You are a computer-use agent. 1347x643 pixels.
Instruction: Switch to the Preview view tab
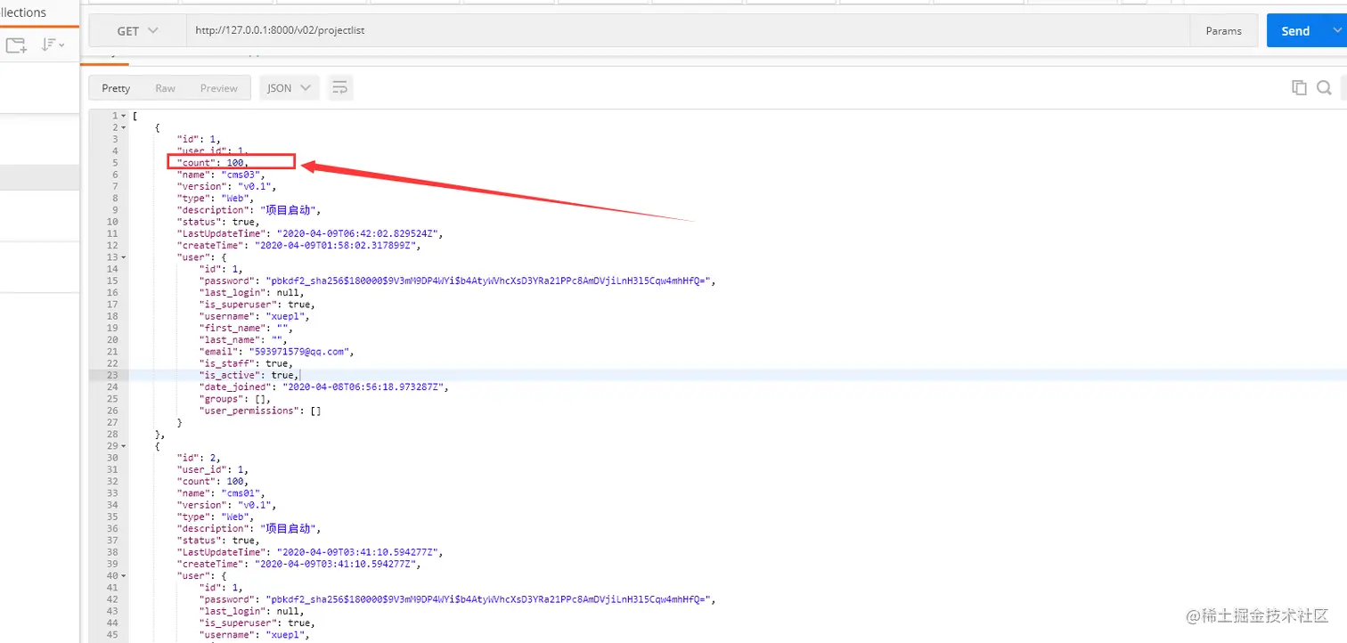pyautogui.click(x=219, y=88)
